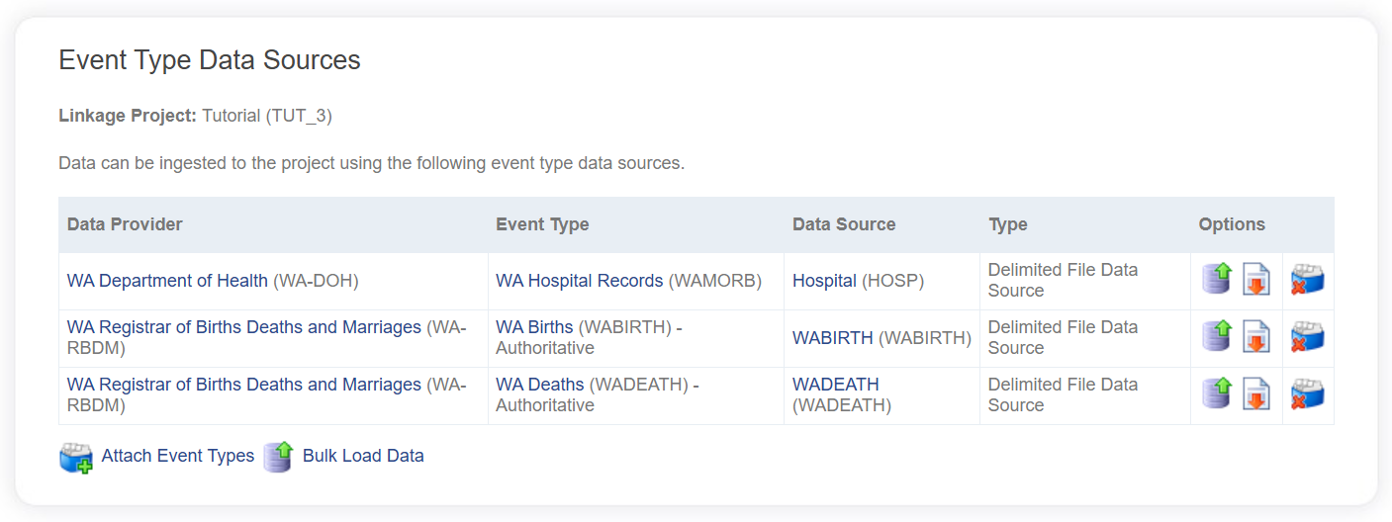Open the WA Hospital Records event type
1392x522 pixels.
579,281
